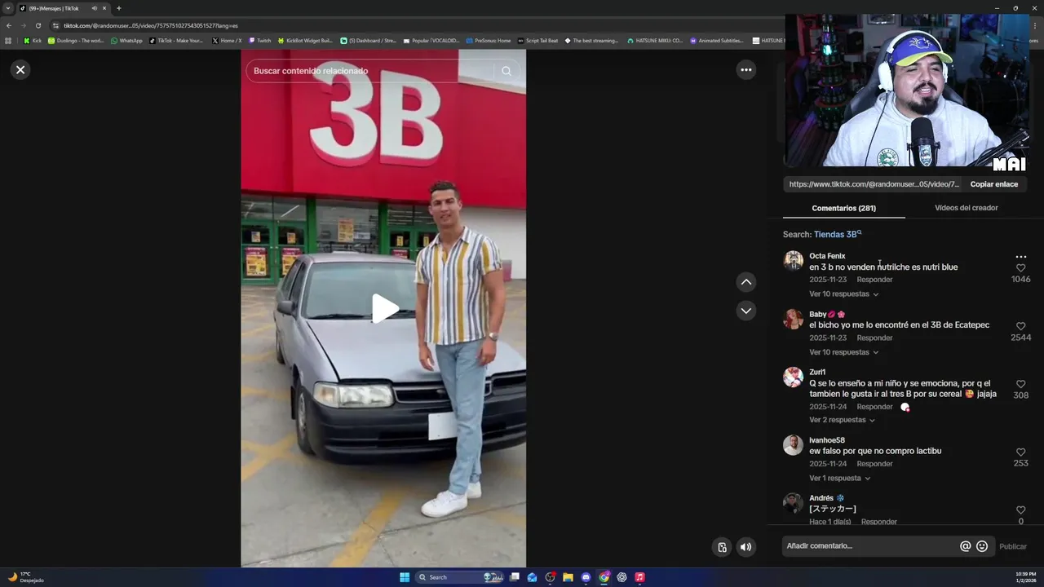
Task: Go to the next video arrow
Action: click(745, 311)
